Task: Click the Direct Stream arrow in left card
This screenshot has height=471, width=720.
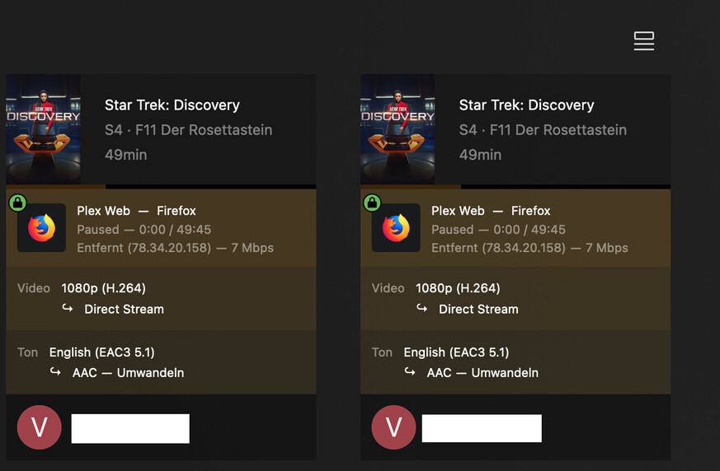Action: tap(68, 309)
